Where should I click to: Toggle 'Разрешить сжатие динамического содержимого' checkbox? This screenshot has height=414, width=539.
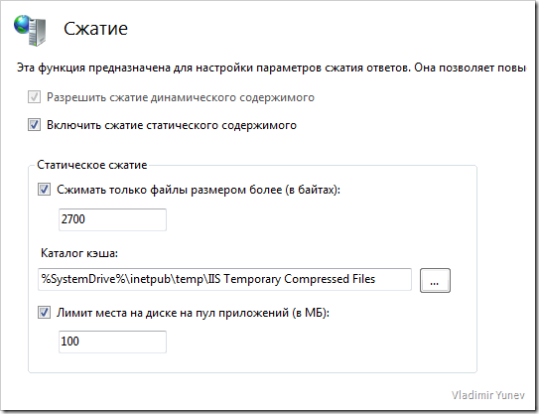(34, 97)
